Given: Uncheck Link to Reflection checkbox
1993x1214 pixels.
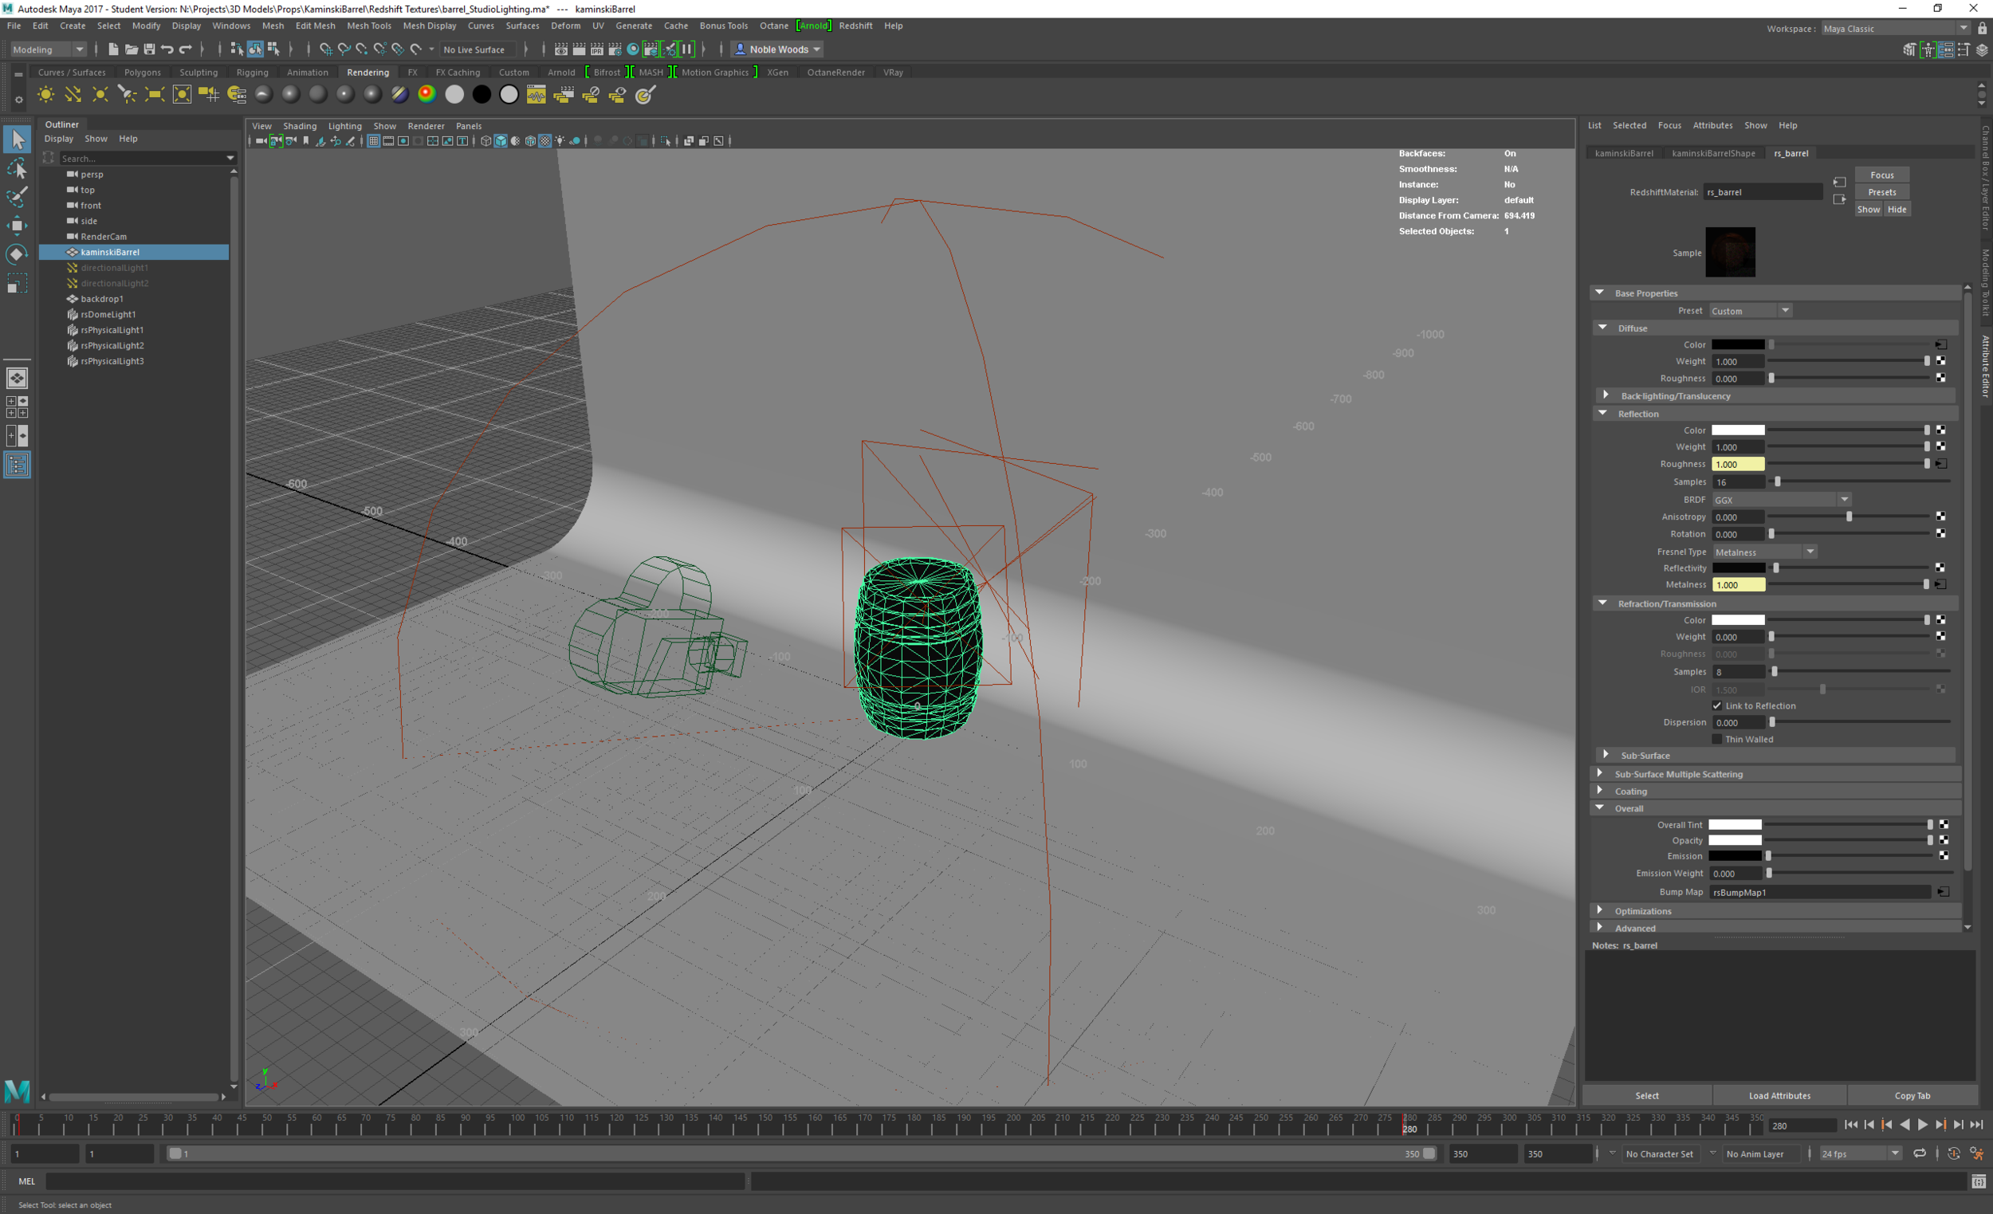Looking at the screenshot, I should (x=1717, y=705).
